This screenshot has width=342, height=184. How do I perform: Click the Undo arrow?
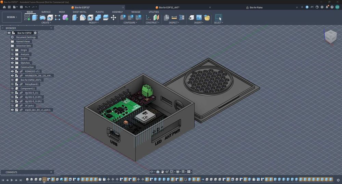26,7
